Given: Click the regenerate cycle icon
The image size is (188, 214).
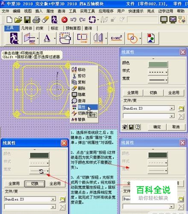Looking at the screenshot, I should 92,20.
